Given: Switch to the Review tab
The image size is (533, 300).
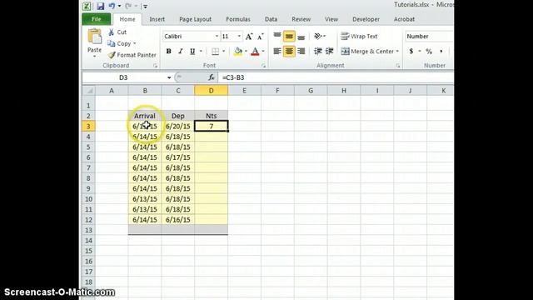Looking at the screenshot, I should coord(301,19).
